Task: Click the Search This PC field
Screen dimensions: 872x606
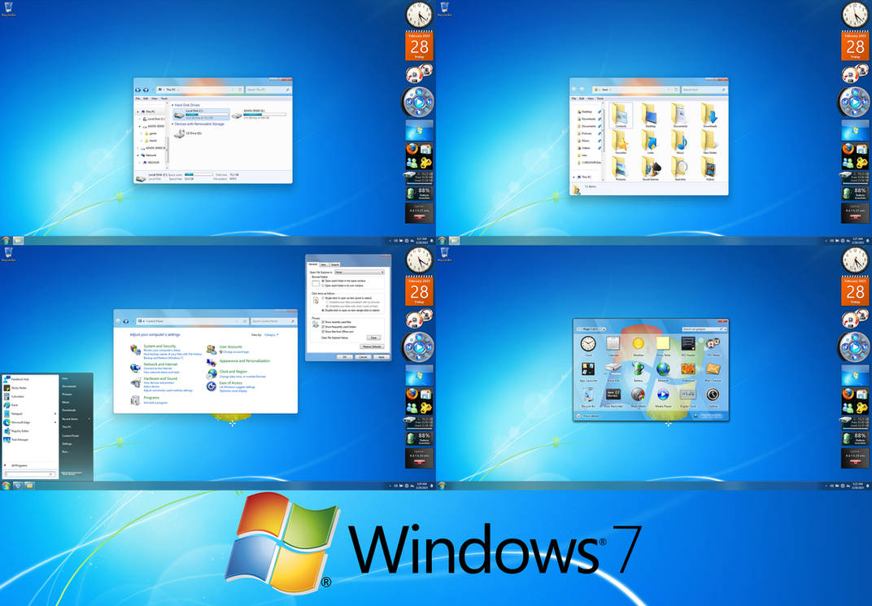Action: coord(268,89)
